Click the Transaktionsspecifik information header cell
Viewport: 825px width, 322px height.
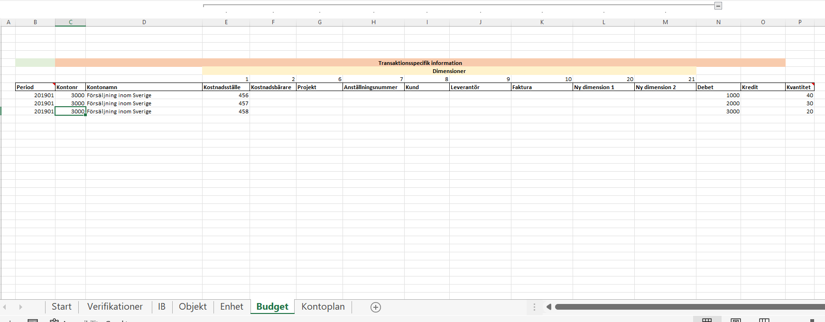pos(420,63)
